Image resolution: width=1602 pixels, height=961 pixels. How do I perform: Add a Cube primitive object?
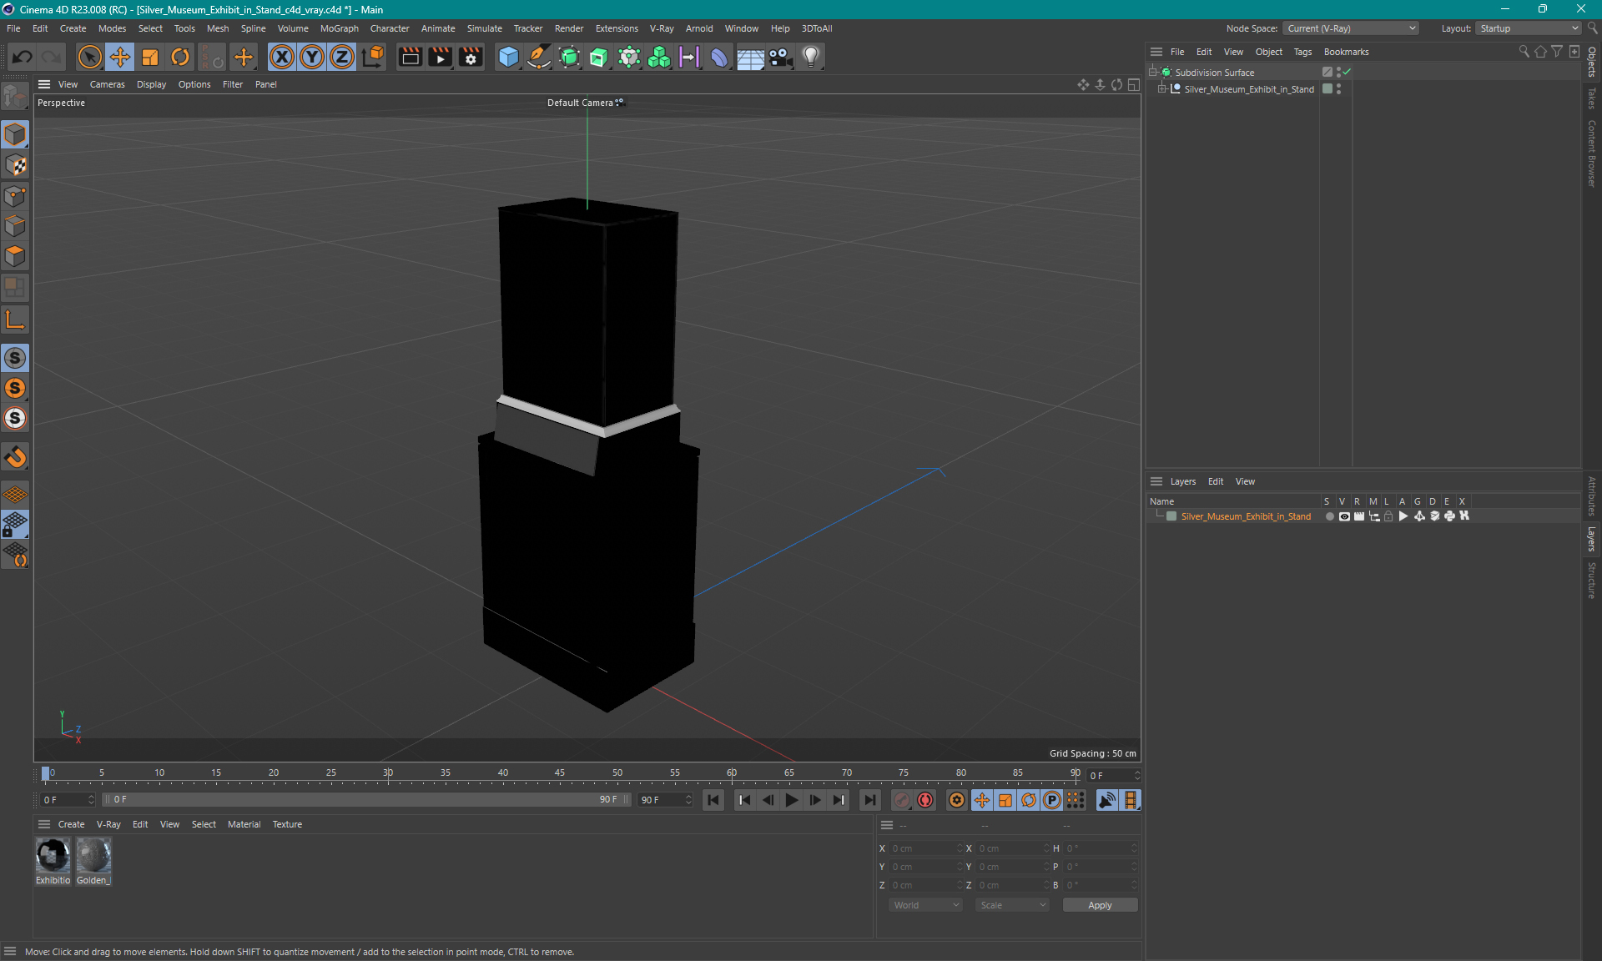point(508,57)
